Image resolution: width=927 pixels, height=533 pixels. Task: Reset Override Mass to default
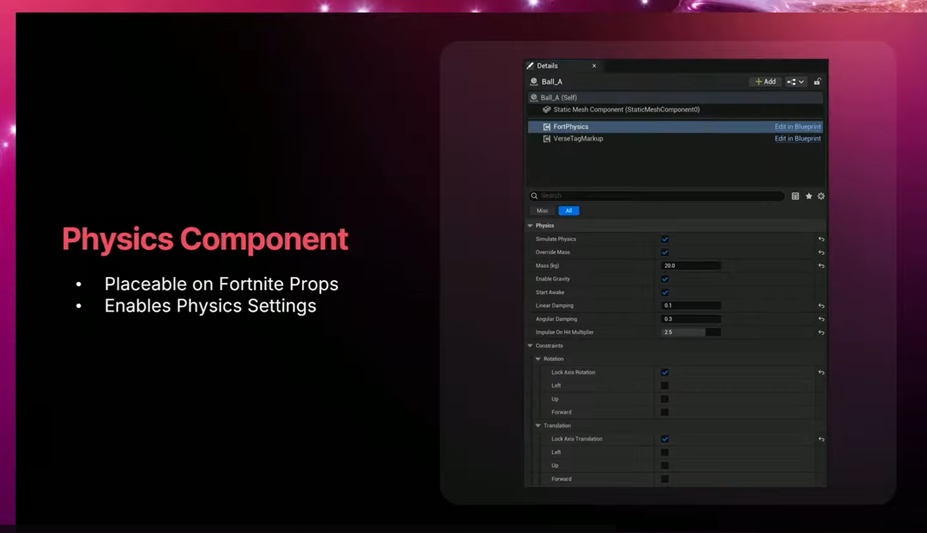point(821,253)
